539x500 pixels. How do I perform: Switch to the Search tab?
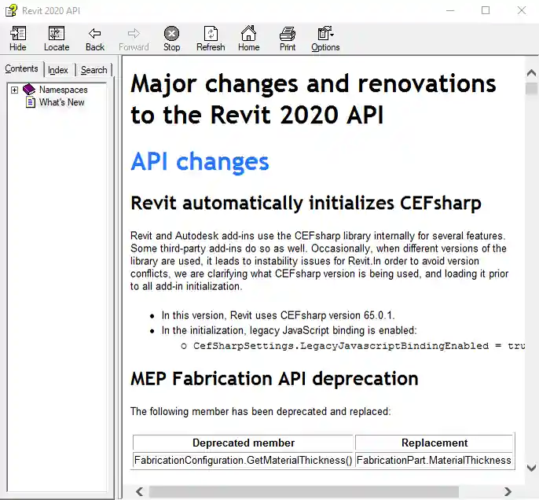click(x=93, y=70)
